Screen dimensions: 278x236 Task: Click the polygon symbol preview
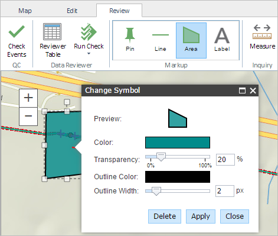click(x=178, y=118)
